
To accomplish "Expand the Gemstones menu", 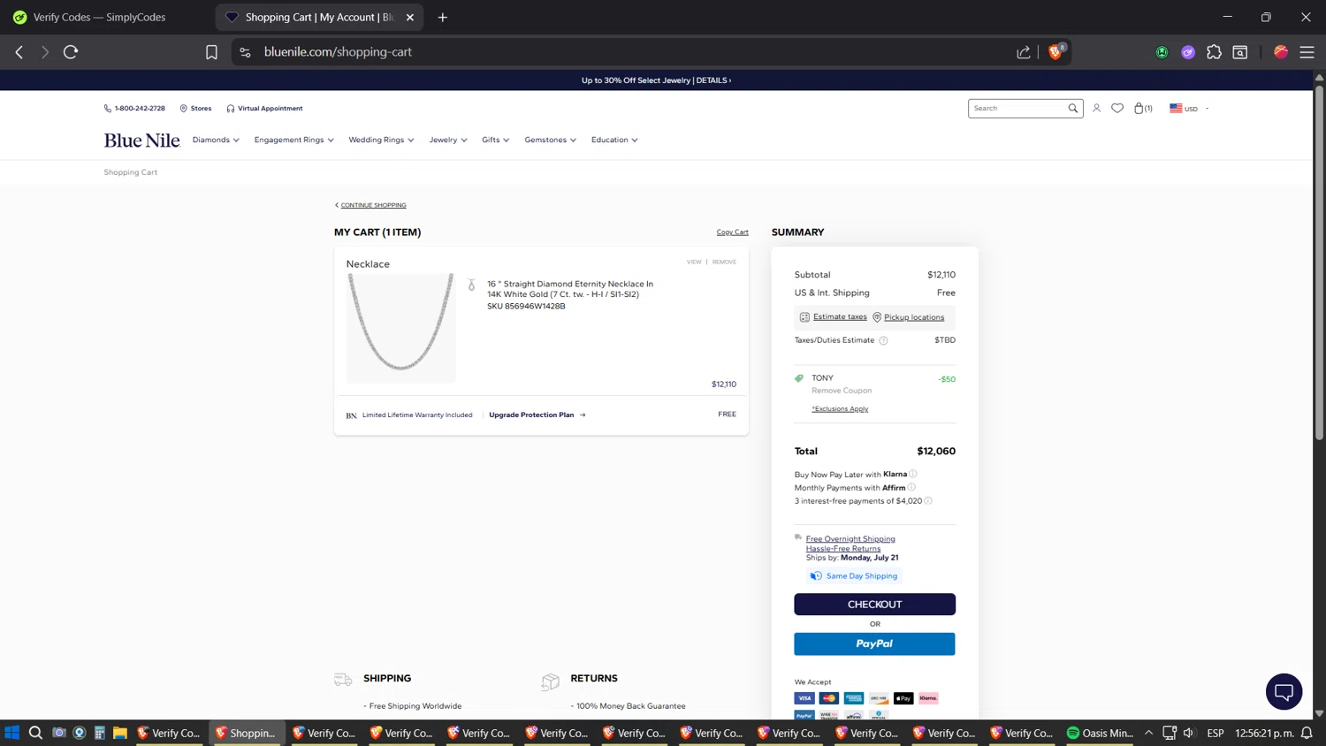I will tap(550, 140).
